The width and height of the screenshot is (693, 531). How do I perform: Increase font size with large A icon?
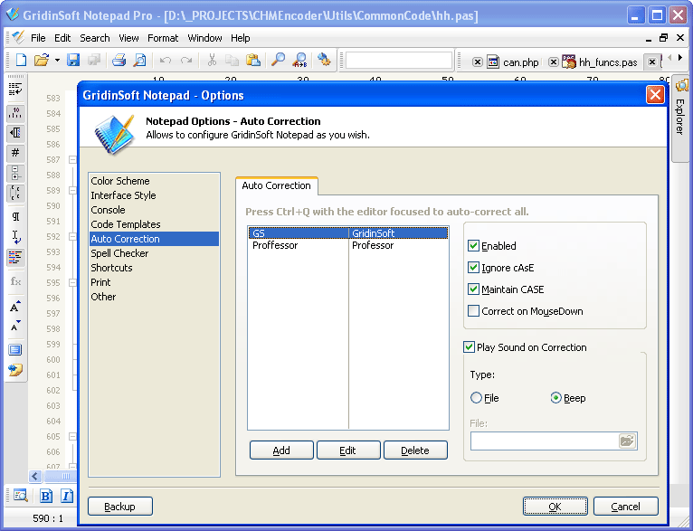(x=15, y=306)
